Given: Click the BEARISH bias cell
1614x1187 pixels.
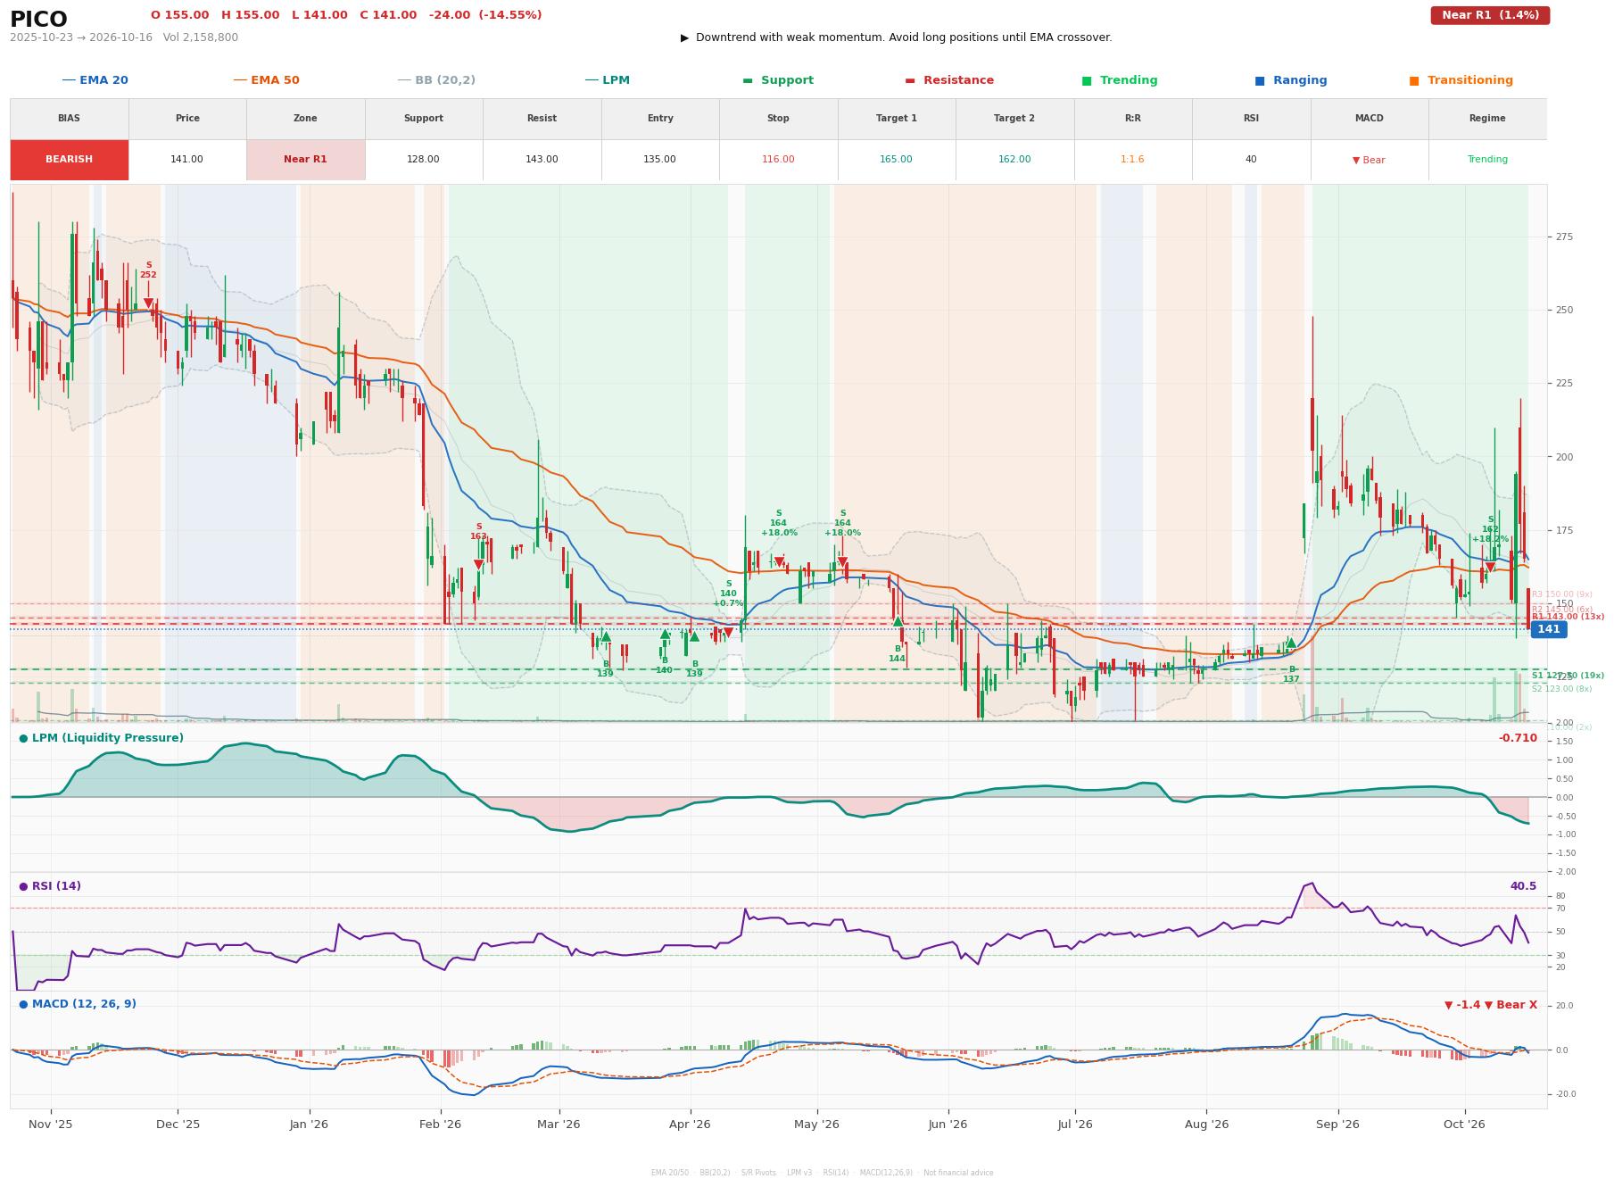Looking at the screenshot, I should [x=69, y=160].
